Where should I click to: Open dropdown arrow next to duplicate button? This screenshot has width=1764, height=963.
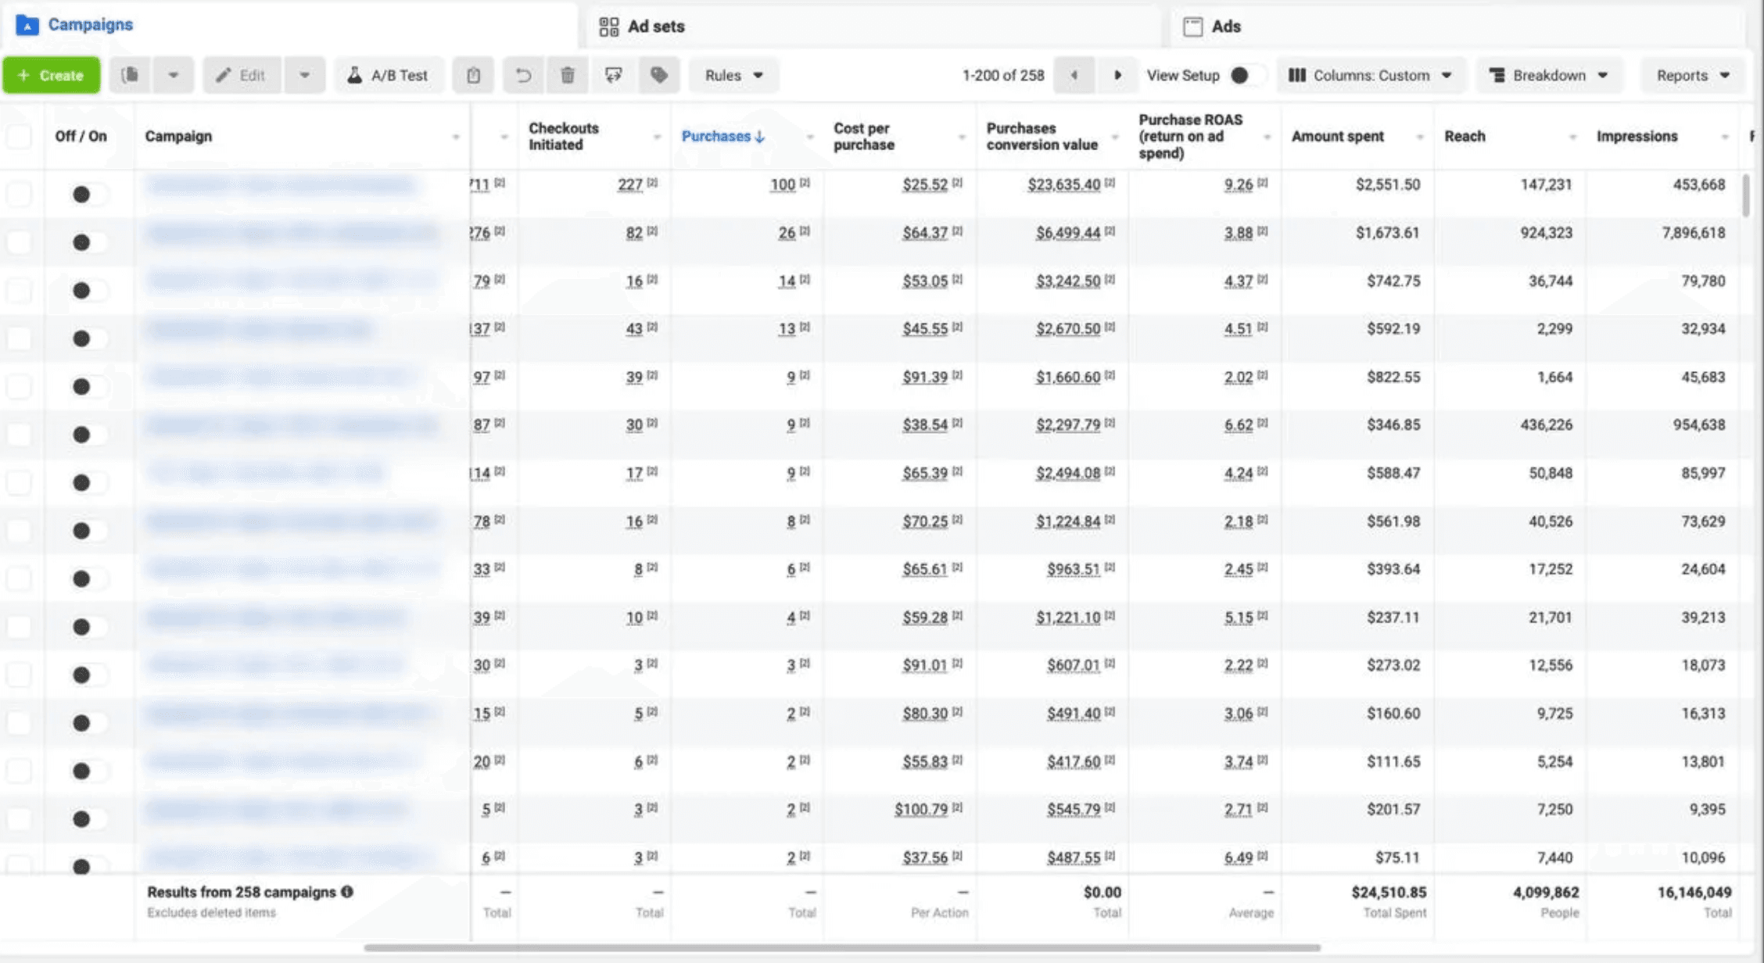tap(174, 75)
